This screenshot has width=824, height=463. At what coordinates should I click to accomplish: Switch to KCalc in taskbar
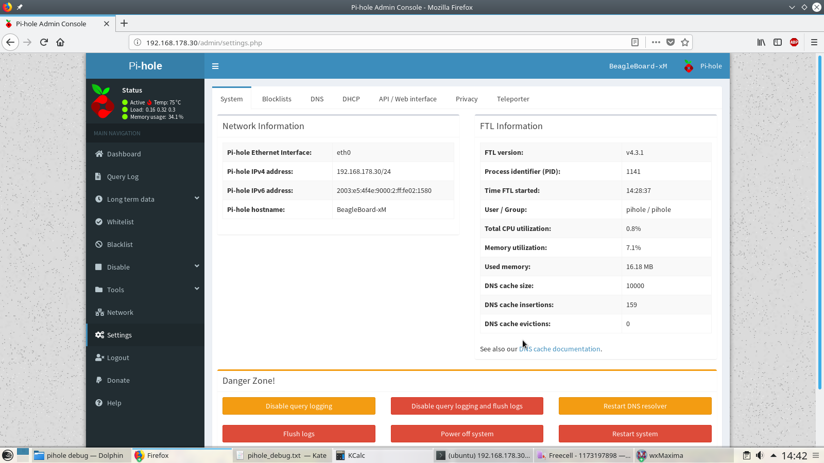point(382,455)
